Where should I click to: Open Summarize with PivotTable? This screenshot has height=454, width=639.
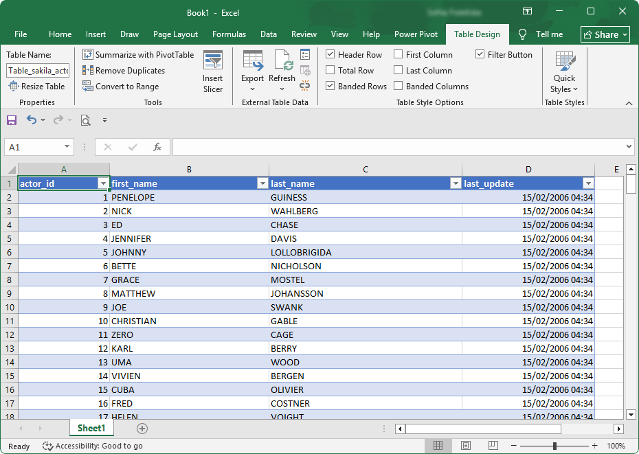point(138,54)
